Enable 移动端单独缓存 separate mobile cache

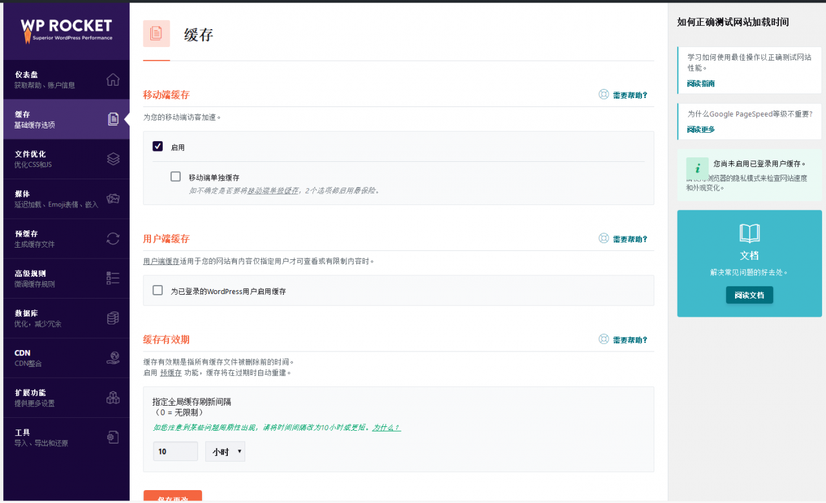(176, 176)
